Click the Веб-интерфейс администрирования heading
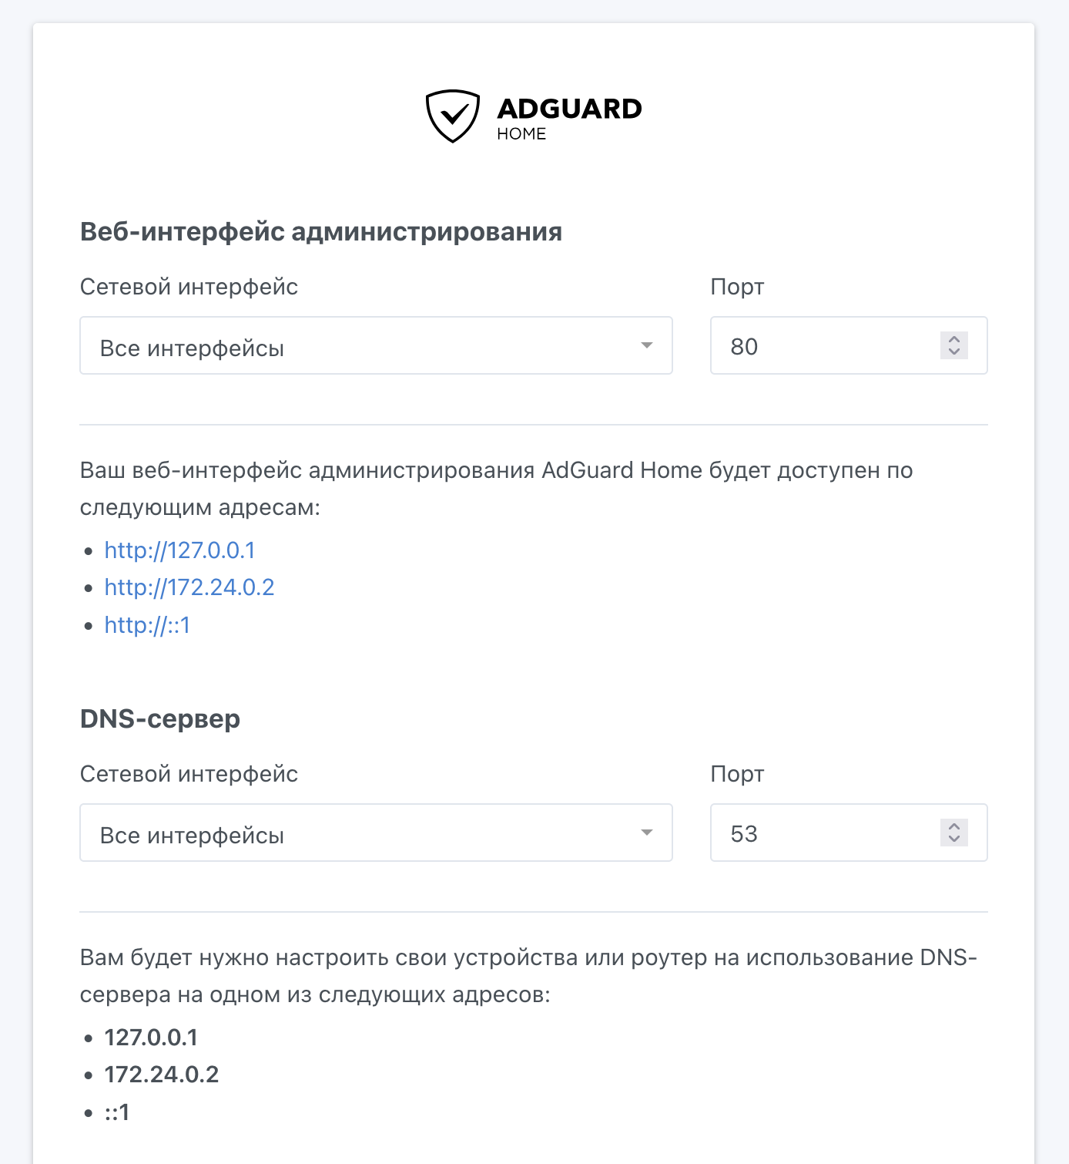 (x=321, y=230)
